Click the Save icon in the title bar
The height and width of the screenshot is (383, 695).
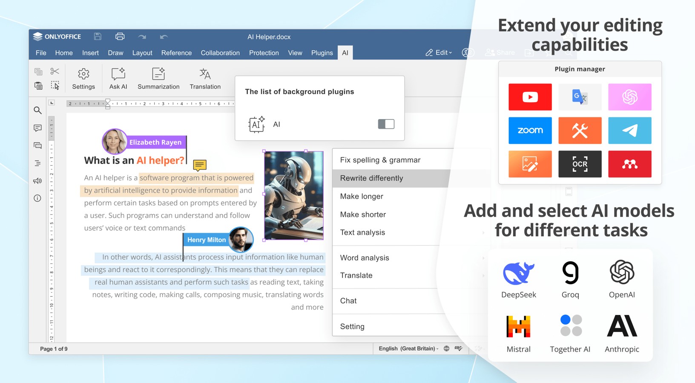pyautogui.click(x=98, y=37)
